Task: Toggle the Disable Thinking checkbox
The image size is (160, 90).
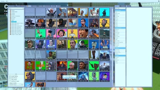Action: [10, 76]
